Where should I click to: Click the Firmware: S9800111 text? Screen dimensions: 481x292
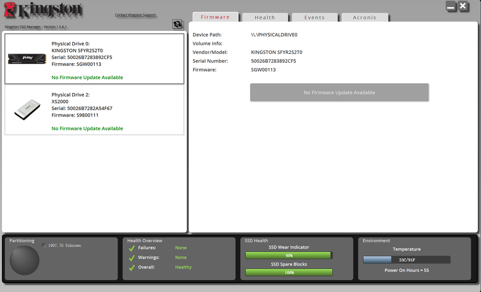[75, 115]
